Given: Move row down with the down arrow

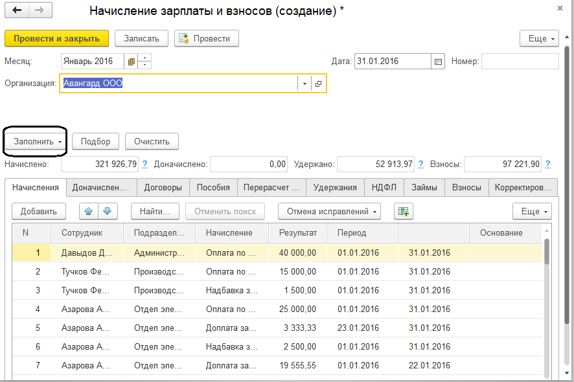Looking at the screenshot, I should pyautogui.click(x=107, y=211).
